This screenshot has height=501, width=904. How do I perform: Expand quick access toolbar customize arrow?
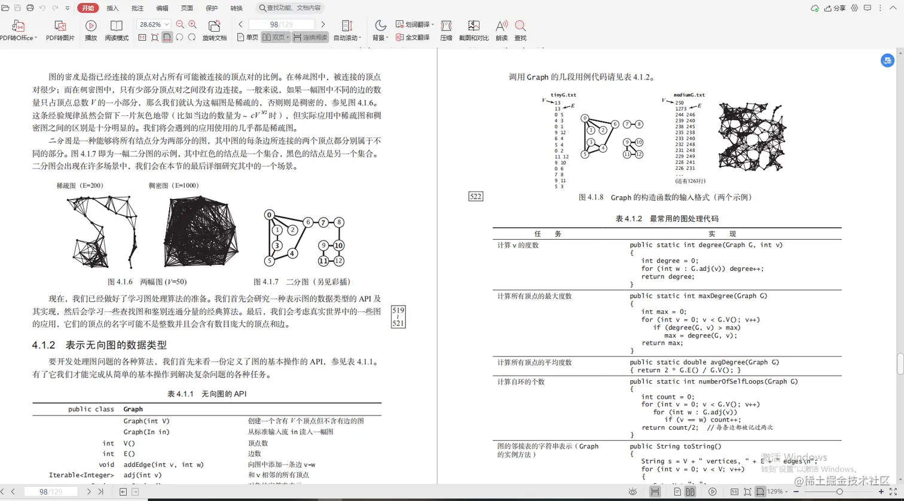click(67, 8)
